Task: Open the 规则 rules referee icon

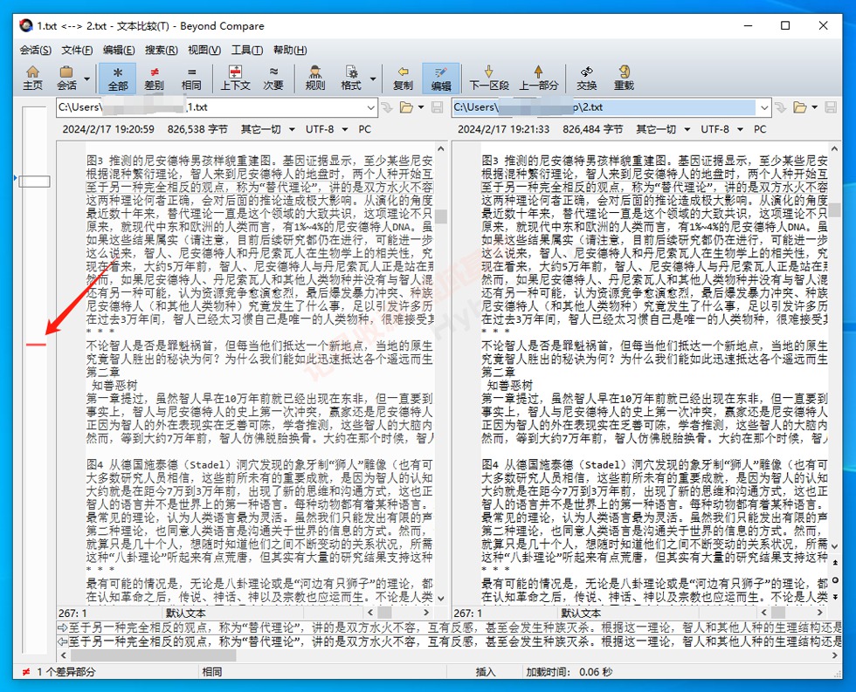Action: coord(315,78)
